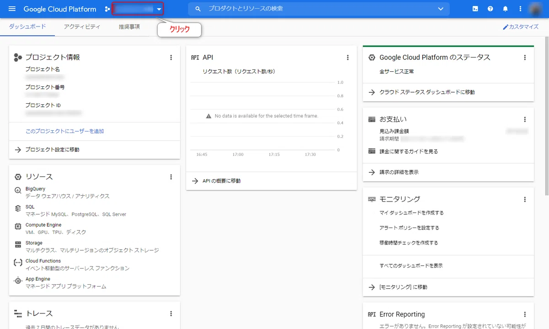Click すべてのダッシュボードを表示
This screenshot has height=329, width=549.
point(411,266)
